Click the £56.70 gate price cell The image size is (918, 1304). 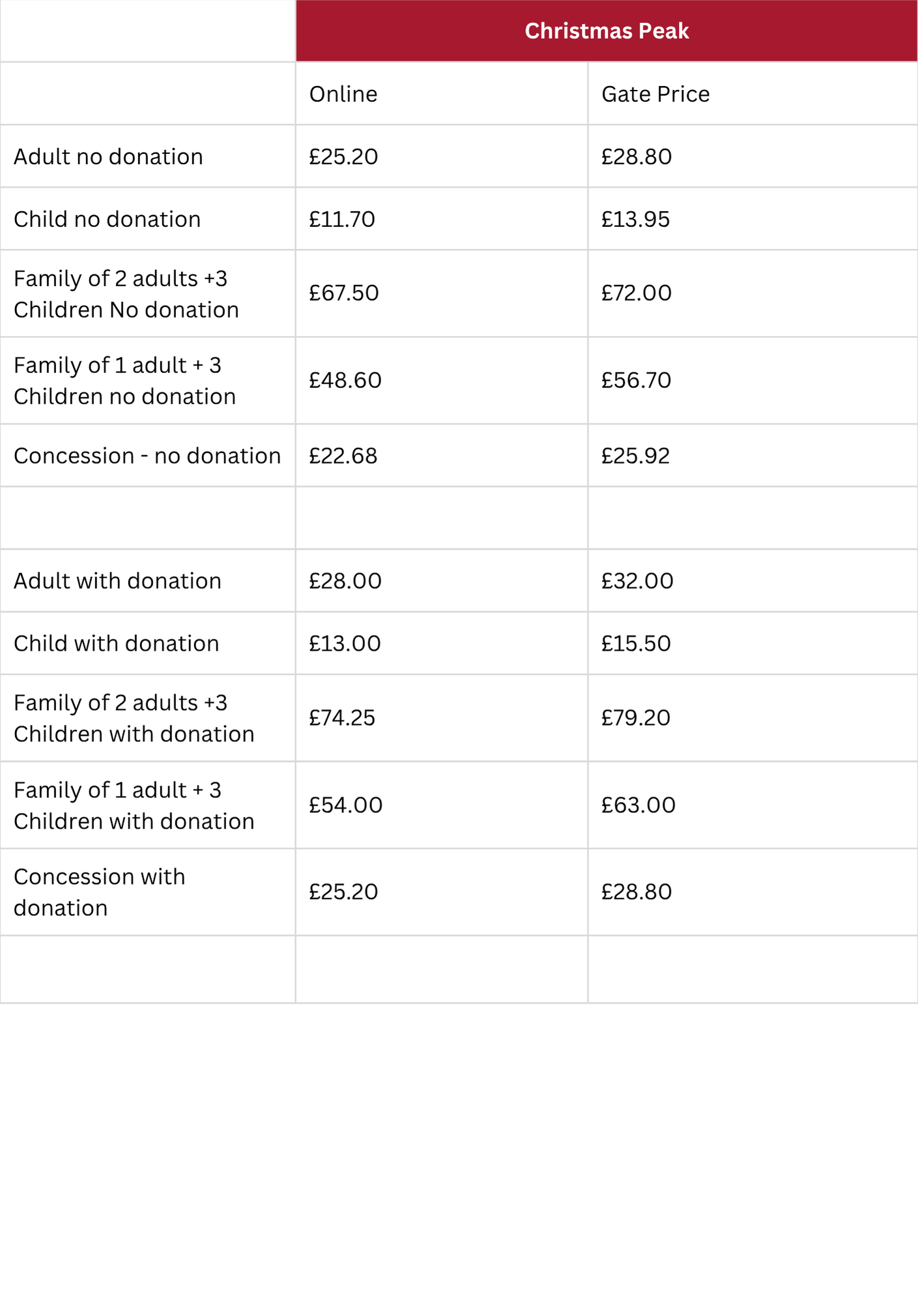(x=636, y=381)
